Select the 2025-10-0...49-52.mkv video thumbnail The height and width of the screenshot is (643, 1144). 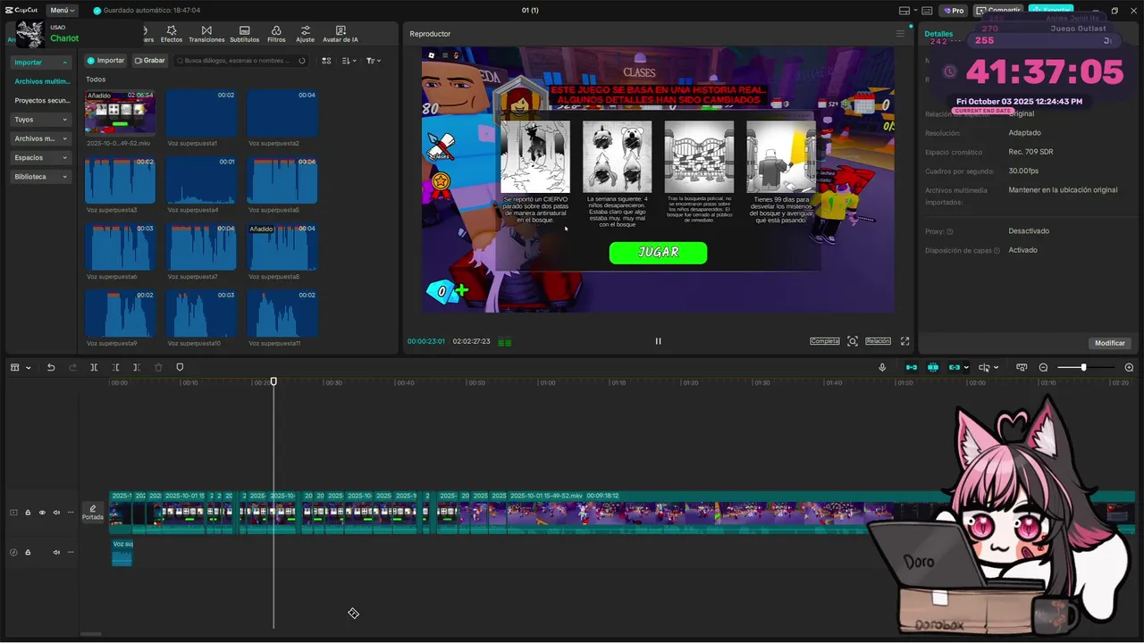[x=120, y=113]
